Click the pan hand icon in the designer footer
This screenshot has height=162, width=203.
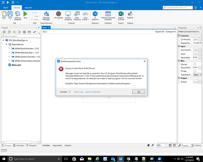tap(148, 145)
